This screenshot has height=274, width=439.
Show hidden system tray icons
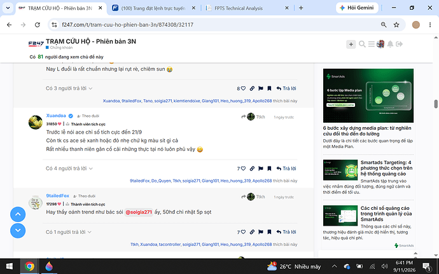coord(334,266)
